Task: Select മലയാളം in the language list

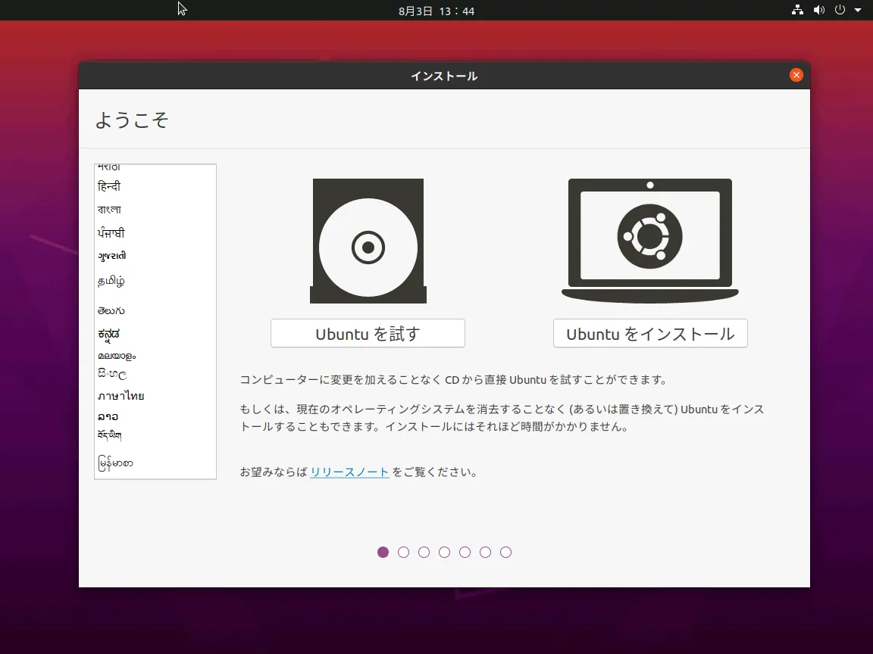Action: coord(116,353)
